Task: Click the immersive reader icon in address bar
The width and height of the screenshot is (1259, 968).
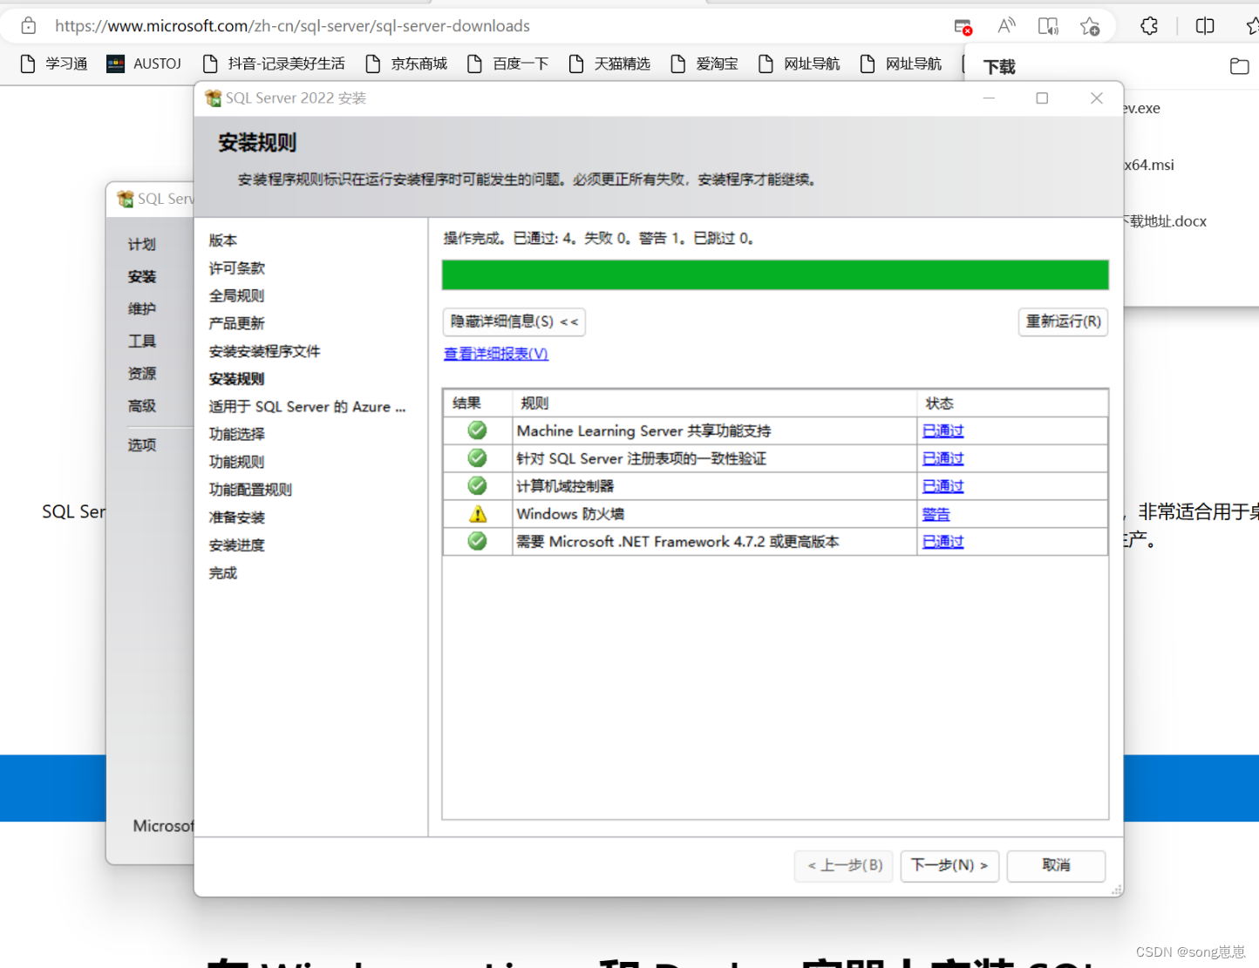Action: pyautogui.click(x=1048, y=26)
